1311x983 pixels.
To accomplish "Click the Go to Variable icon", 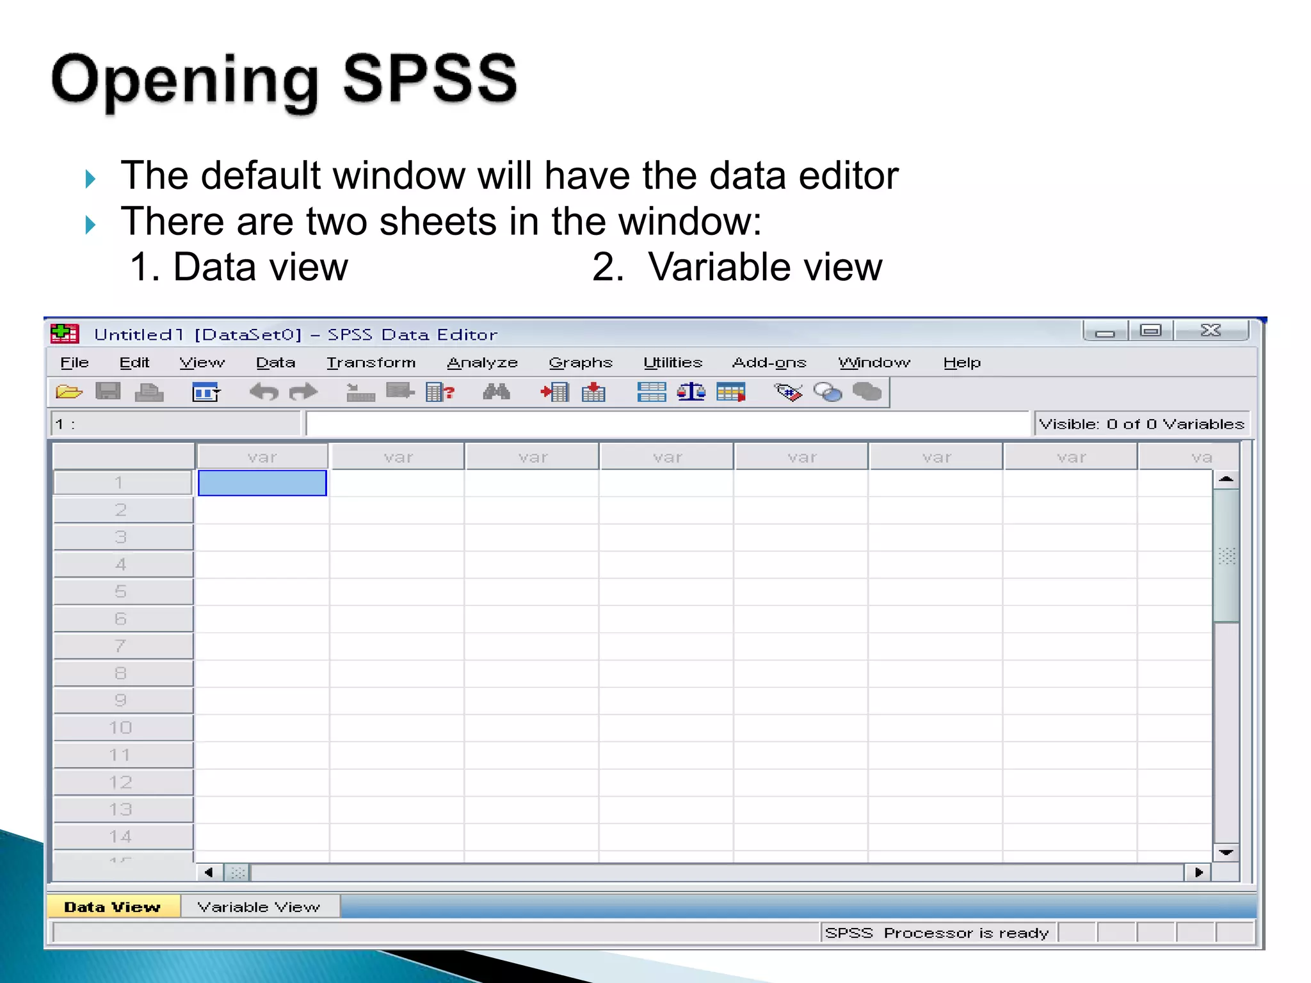I will pos(400,391).
